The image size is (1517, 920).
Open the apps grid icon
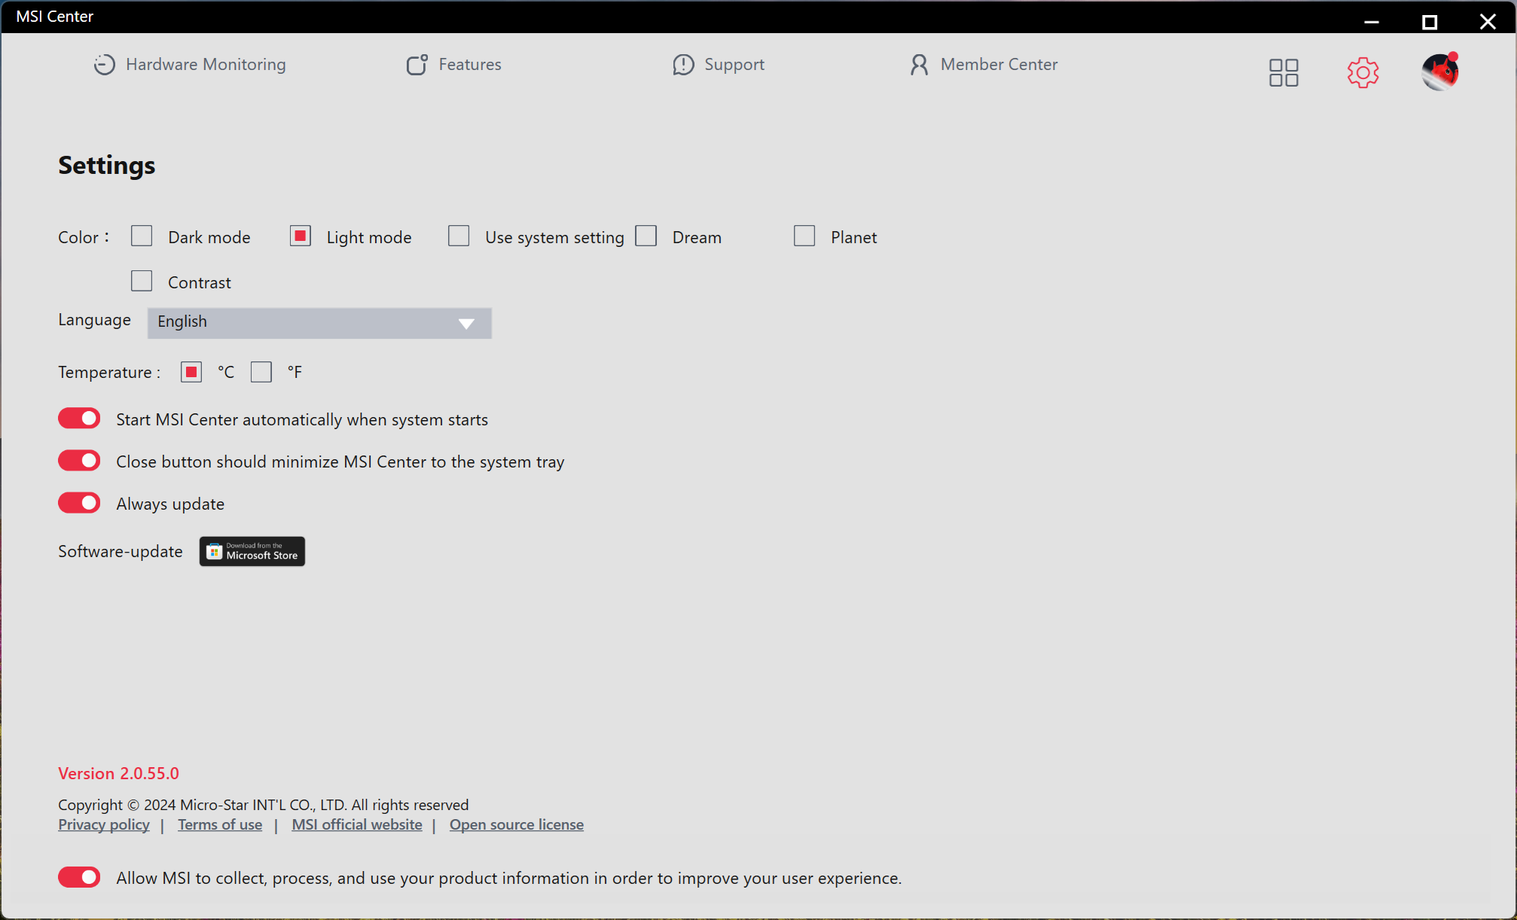point(1283,72)
